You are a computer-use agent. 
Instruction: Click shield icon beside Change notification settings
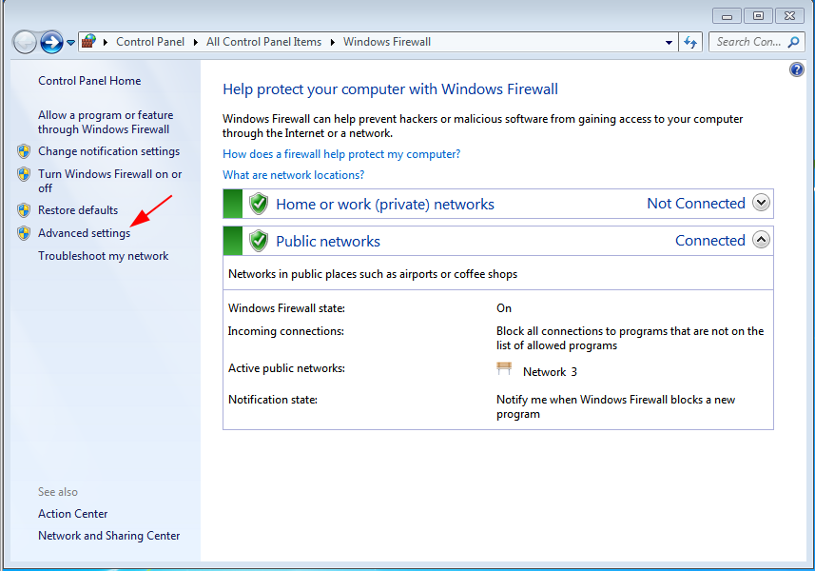pyautogui.click(x=24, y=151)
